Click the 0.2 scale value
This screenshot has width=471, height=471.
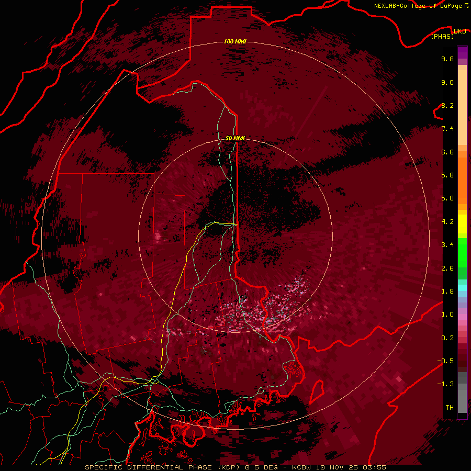pos(447,338)
